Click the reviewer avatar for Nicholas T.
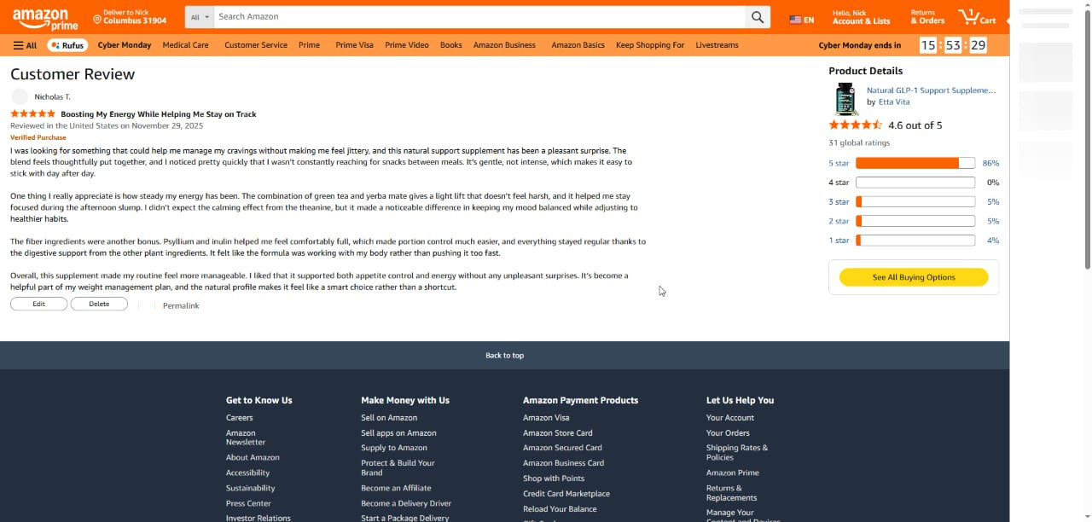Viewport: 1092px width, 522px height. click(x=20, y=97)
